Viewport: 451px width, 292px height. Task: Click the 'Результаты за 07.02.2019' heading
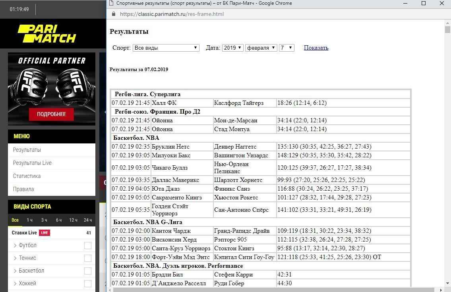coord(139,70)
